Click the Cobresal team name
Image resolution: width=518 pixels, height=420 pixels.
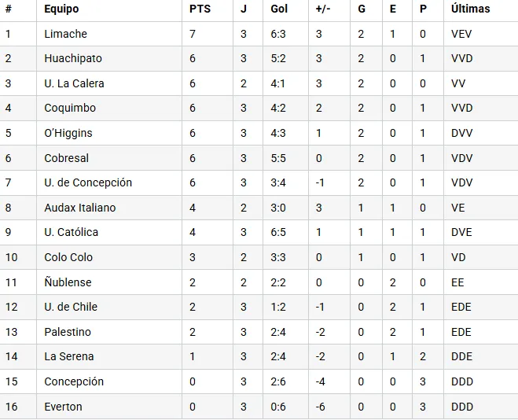[67, 158]
